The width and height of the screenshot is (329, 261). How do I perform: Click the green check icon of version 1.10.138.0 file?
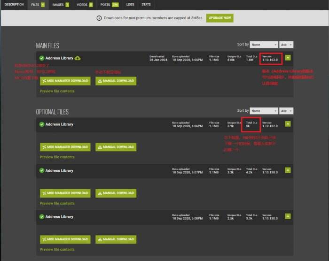(42, 170)
